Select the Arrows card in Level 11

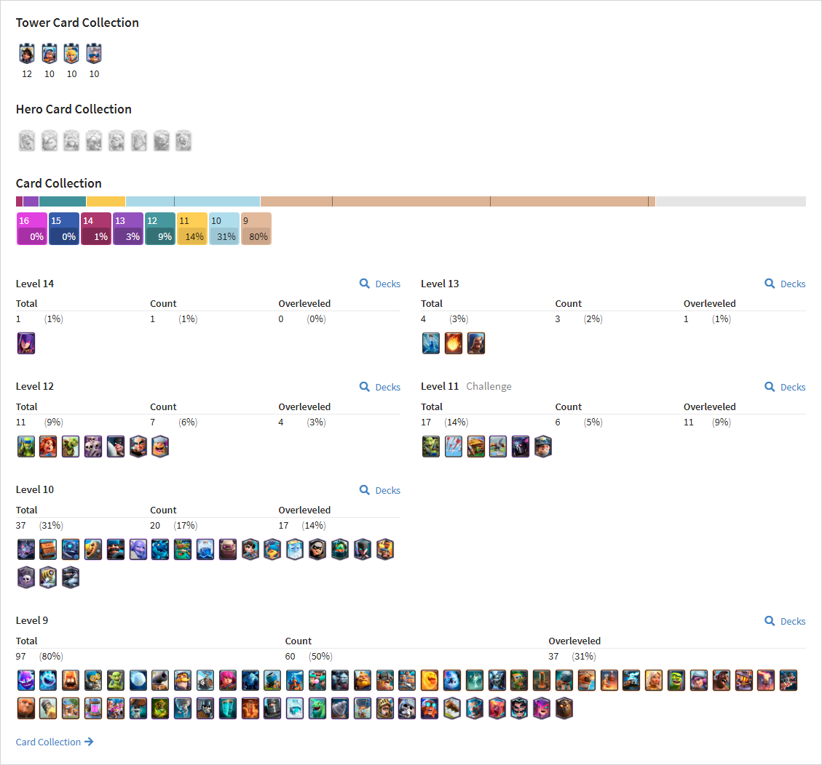point(454,446)
